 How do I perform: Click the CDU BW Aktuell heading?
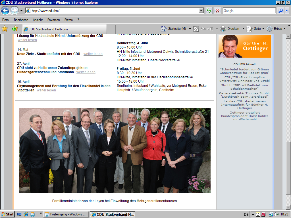[x=244, y=64]
